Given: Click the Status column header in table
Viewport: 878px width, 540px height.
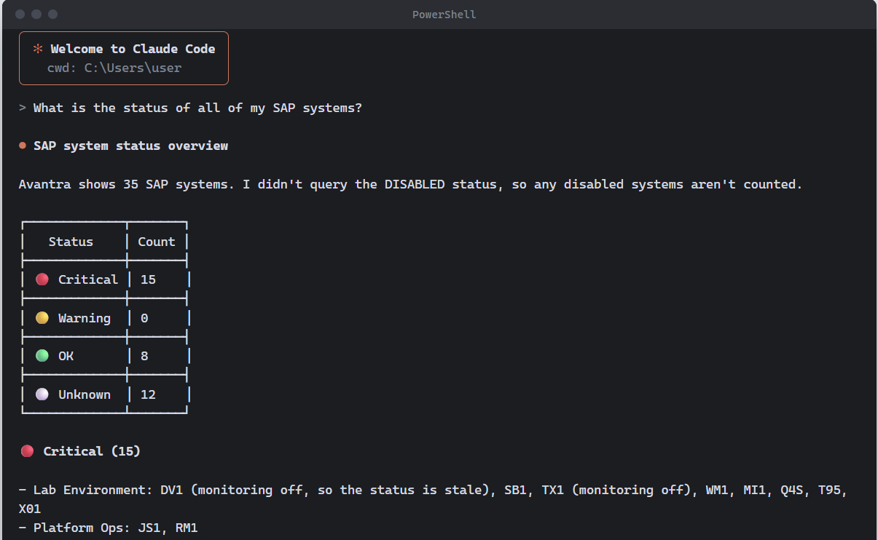Looking at the screenshot, I should click(71, 242).
